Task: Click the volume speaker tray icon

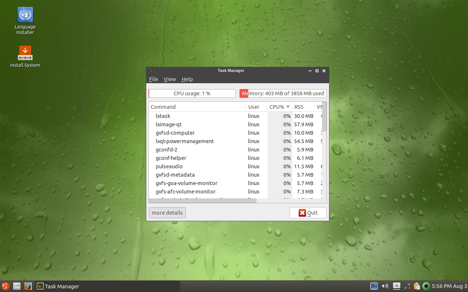Action: coord(385,286)
